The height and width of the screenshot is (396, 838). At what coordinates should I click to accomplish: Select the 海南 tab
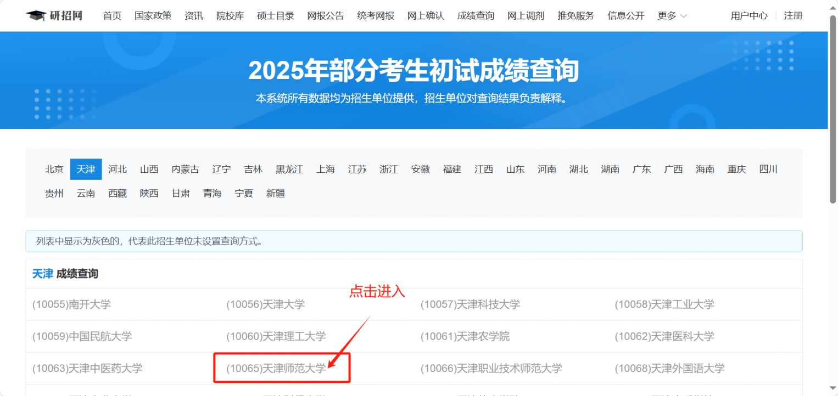pos(705,169)
